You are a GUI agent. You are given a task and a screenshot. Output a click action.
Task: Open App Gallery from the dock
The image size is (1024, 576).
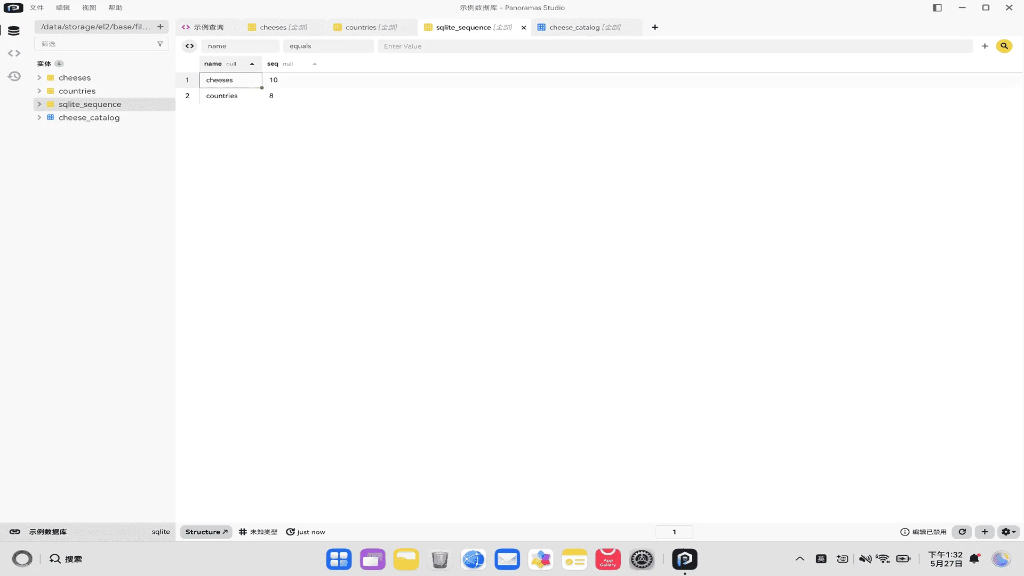point(608,559)
